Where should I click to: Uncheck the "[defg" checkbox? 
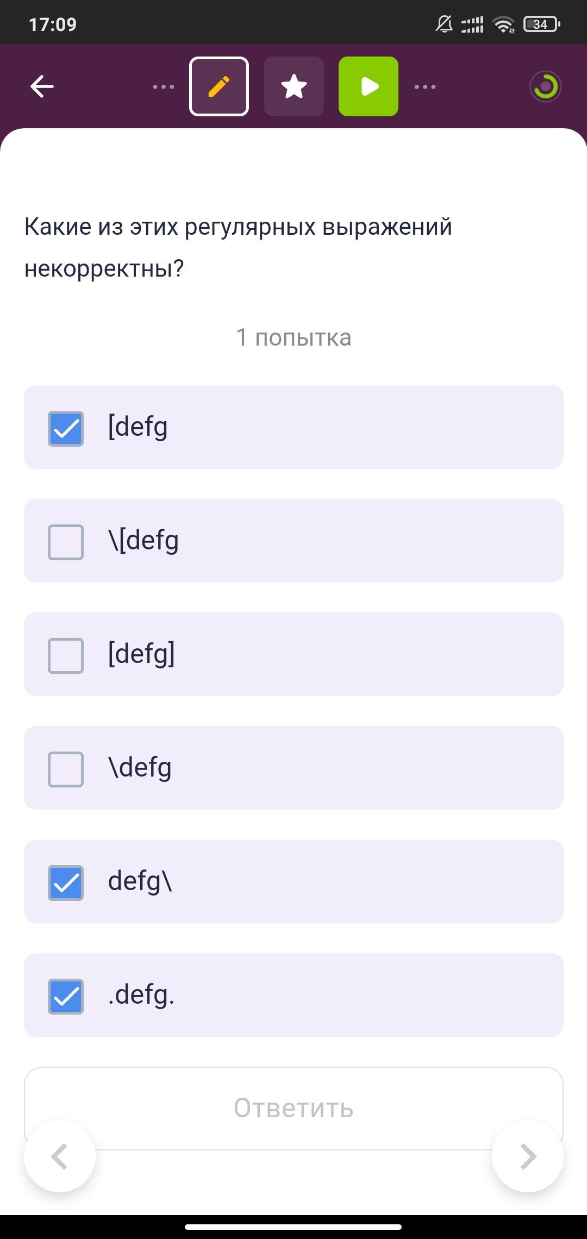66,429
